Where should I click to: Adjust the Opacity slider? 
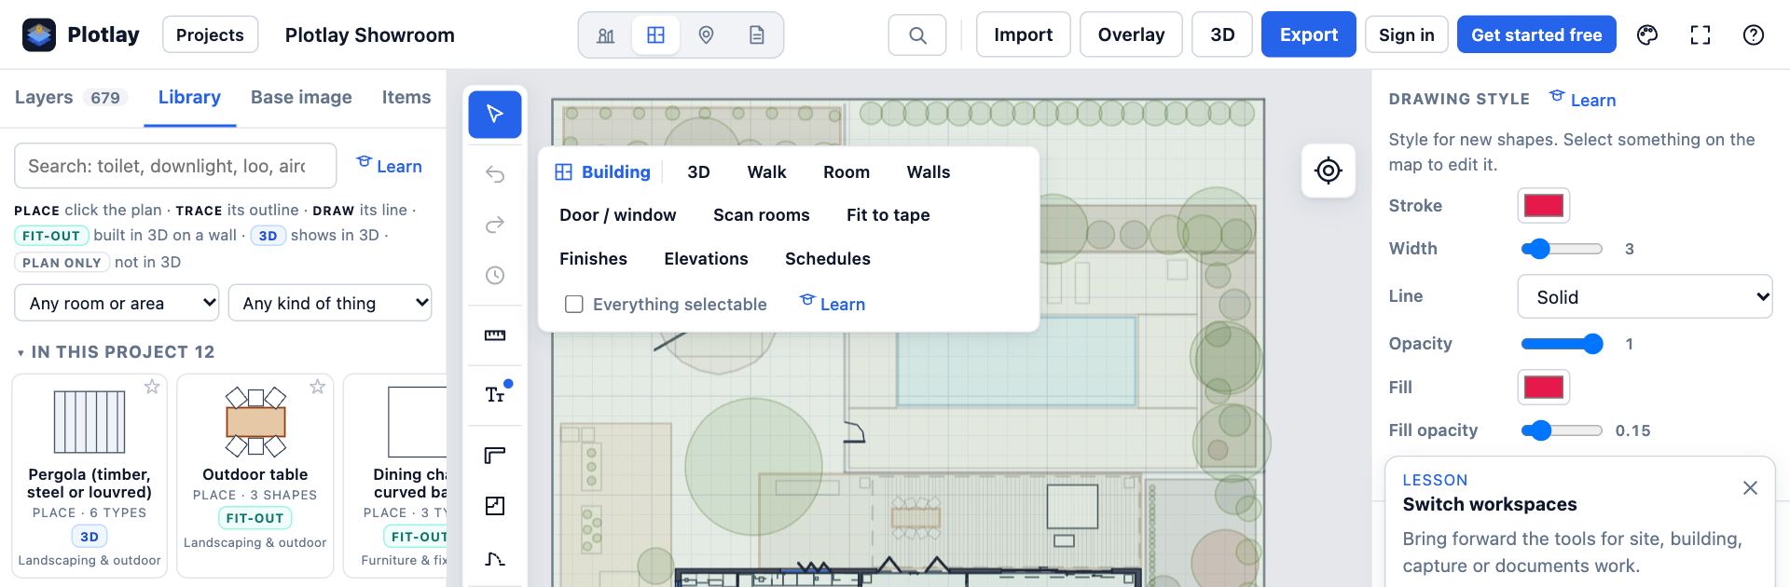[x=1562, y=344]
